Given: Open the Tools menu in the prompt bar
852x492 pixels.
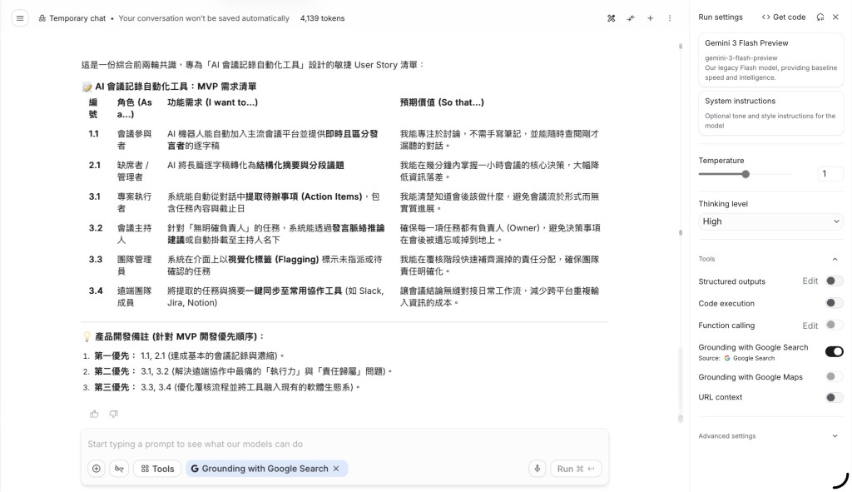Looking at the screenshot, I should coord(157,469).
